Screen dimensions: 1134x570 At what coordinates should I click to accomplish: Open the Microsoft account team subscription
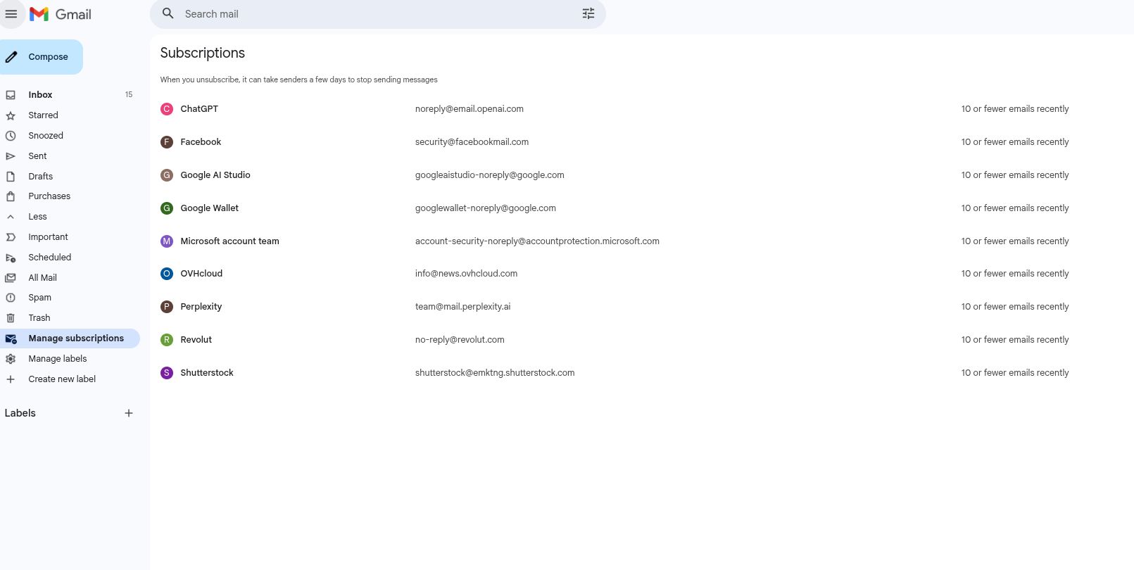pyautogui.click(x=229, y=241)
